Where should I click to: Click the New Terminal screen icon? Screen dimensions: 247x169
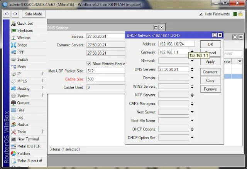pyautogui.click(x=14, y=139)
